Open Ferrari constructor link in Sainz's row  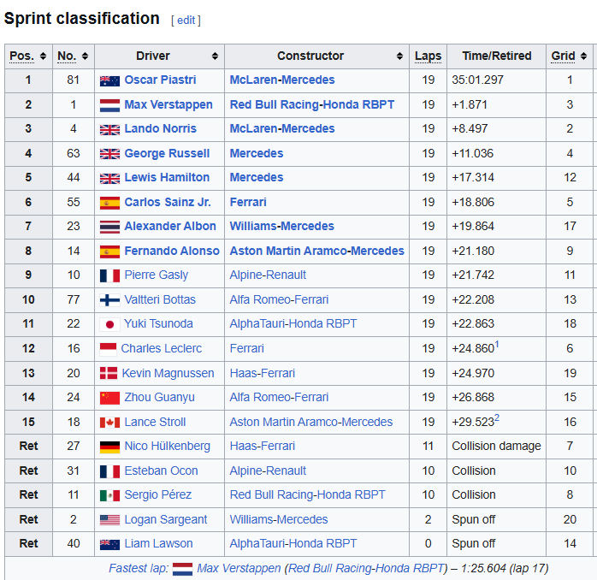[248, 202]
